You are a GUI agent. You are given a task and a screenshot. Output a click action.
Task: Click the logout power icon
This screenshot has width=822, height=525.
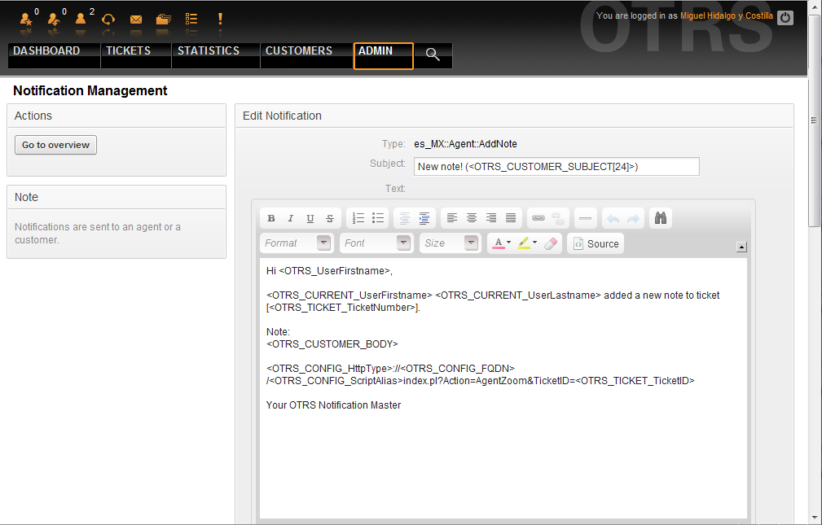[x=785, y=17]
